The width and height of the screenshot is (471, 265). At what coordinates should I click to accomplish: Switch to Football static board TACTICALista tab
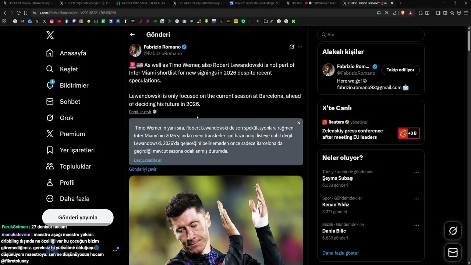[x=141, y=3]
